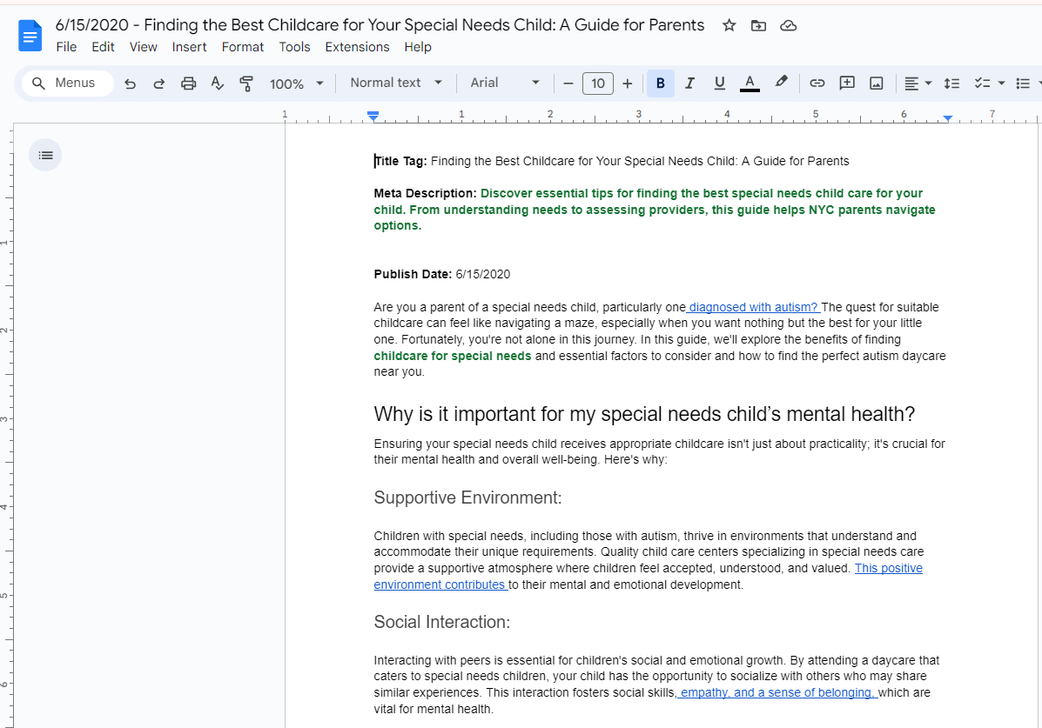
Task: Open the Format menu
Action: (x=243, y=47)
